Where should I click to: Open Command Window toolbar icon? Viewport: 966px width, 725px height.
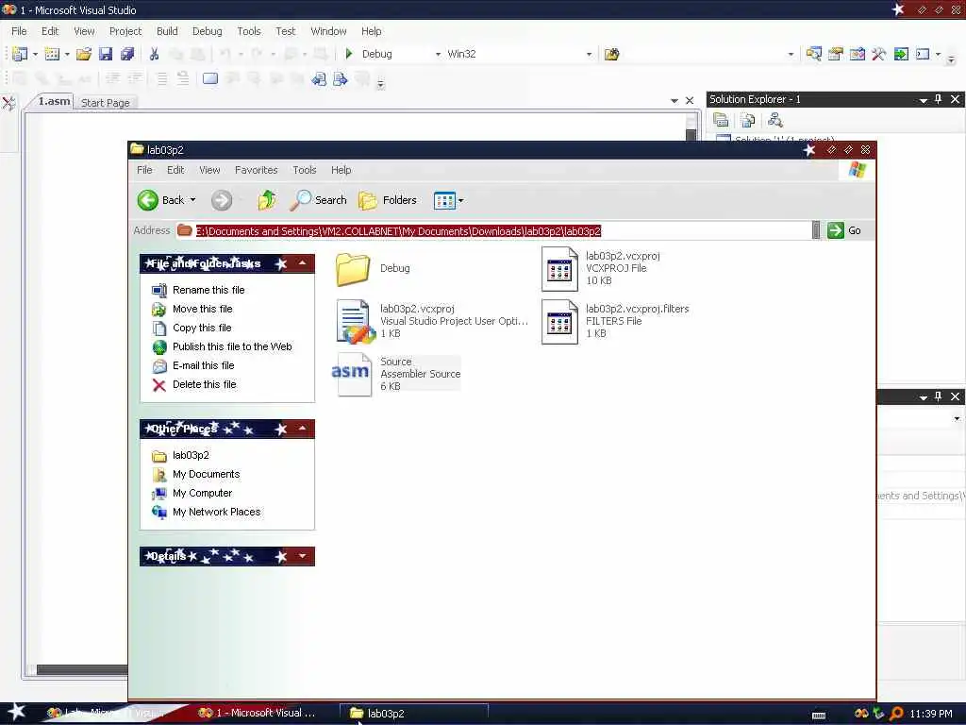coord(923,54)
